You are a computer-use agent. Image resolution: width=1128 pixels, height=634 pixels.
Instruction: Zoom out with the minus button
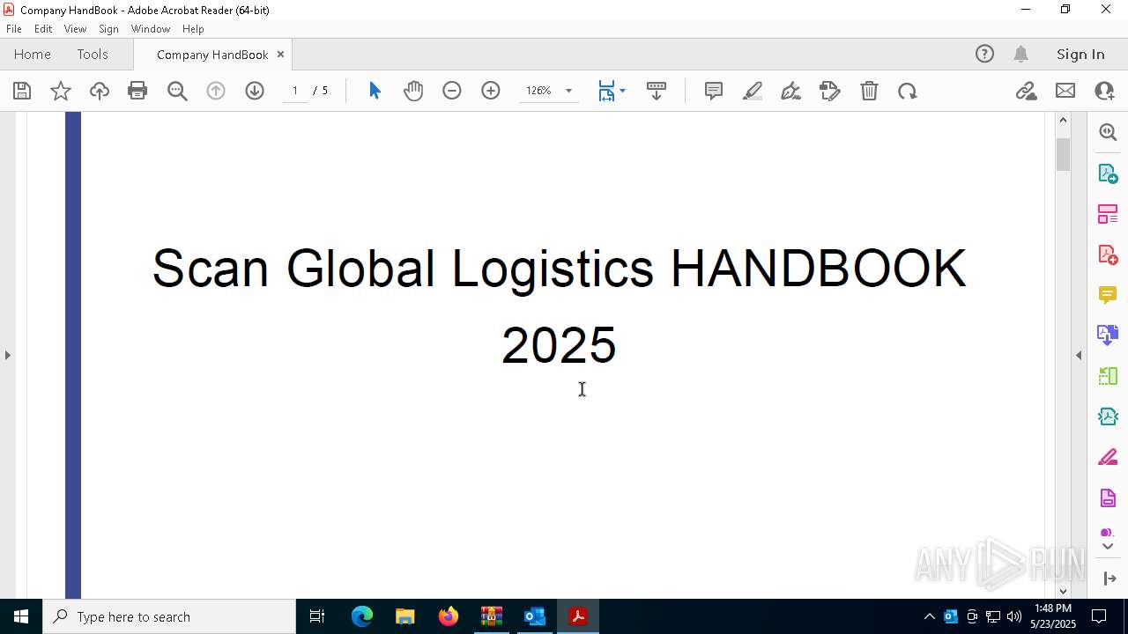452,91
